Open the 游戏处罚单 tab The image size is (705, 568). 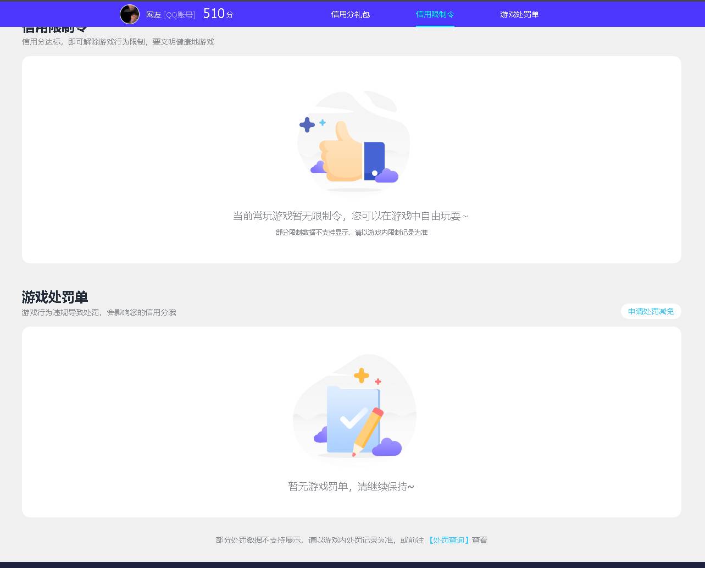point(520,14)
